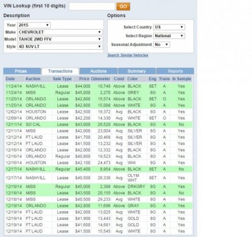The image size is (252, 237).
Task: Open the Select Region dropdown
Action: [169, 36]
